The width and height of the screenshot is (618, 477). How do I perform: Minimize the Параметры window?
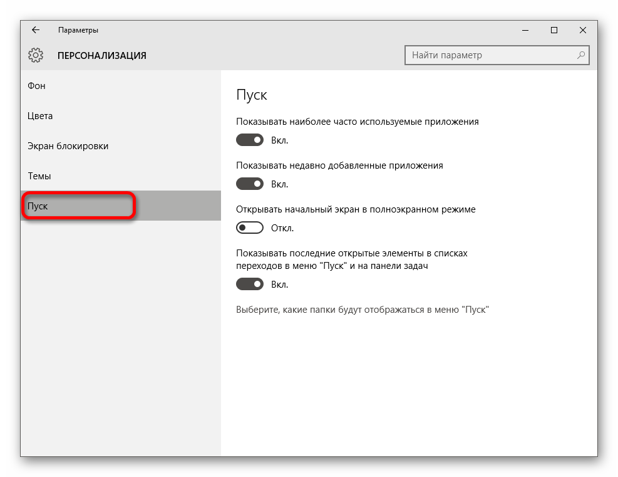click(525, 30)
